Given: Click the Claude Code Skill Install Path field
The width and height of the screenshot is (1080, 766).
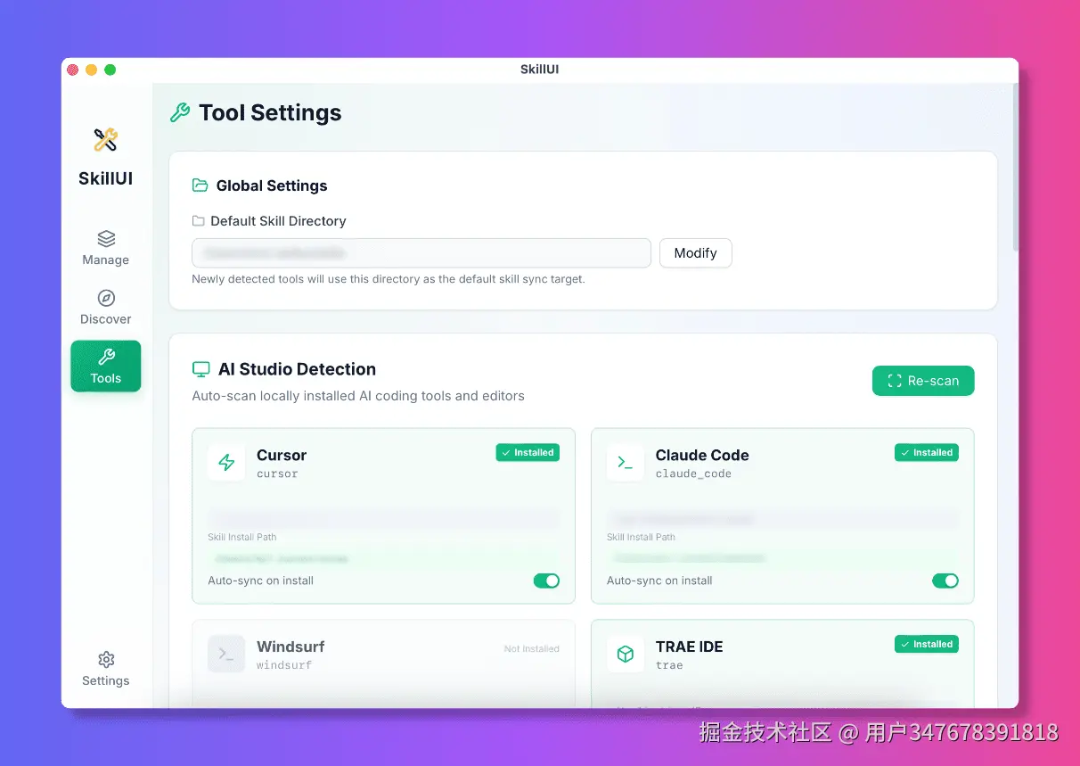Looking at the screenshot, I should [783, 558].
